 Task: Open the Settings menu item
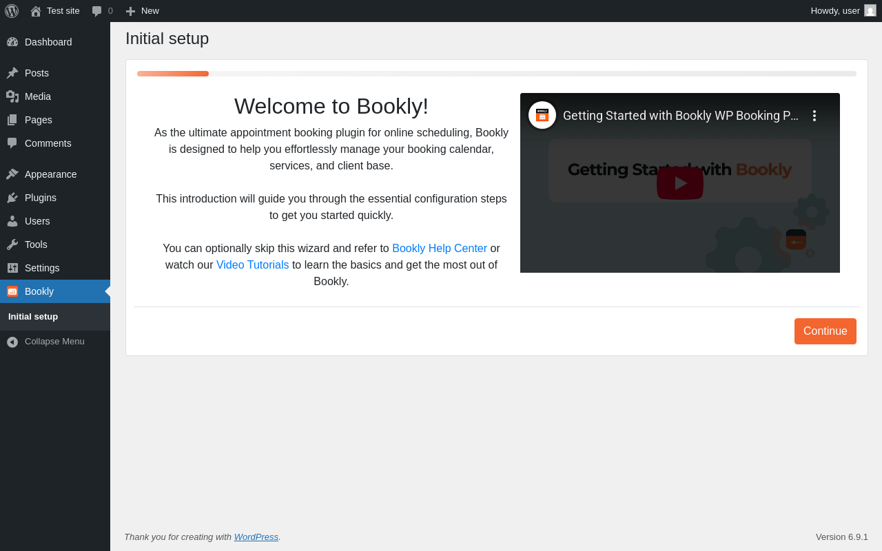click(x=55, y=268)
